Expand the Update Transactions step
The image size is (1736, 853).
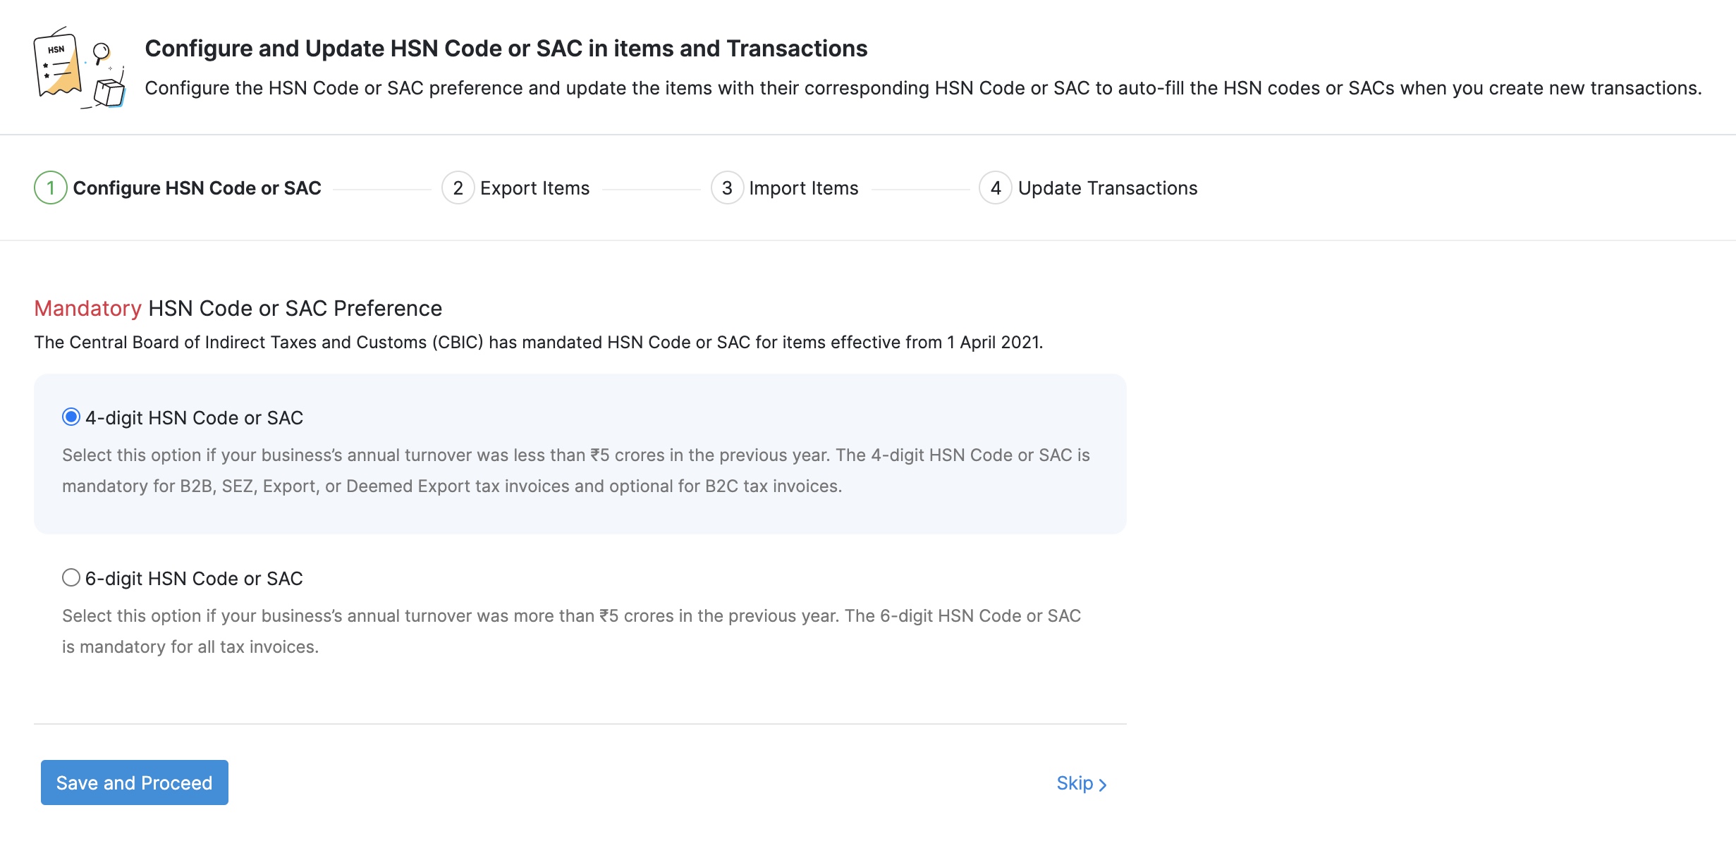coord(1106,188)
